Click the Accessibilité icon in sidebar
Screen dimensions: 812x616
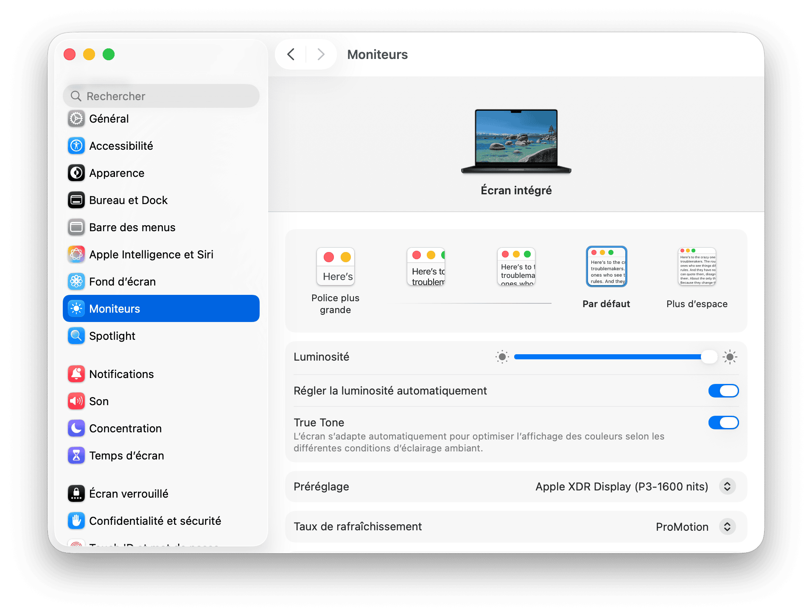pyautogui.click(x=76, y=146)
